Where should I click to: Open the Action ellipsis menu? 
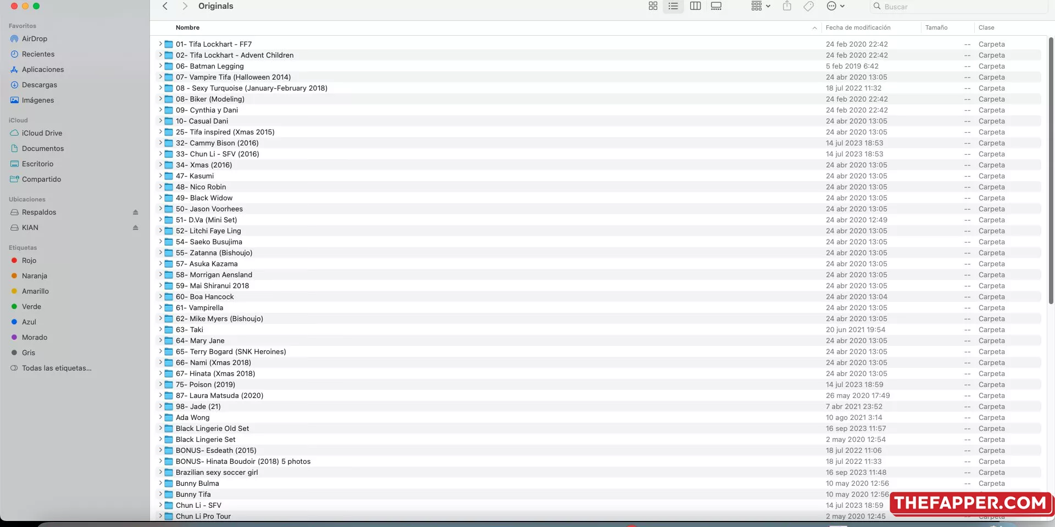click(x=835, y=6)
